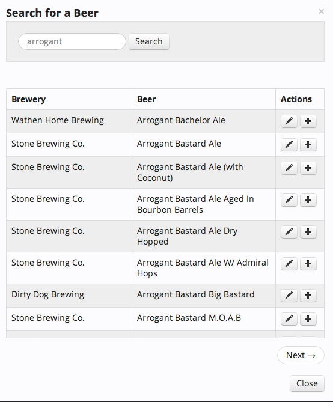Add Arrogant Bastard Ale using plus button
The width and height of the screenshot is (333, 402).
[308, 145]
